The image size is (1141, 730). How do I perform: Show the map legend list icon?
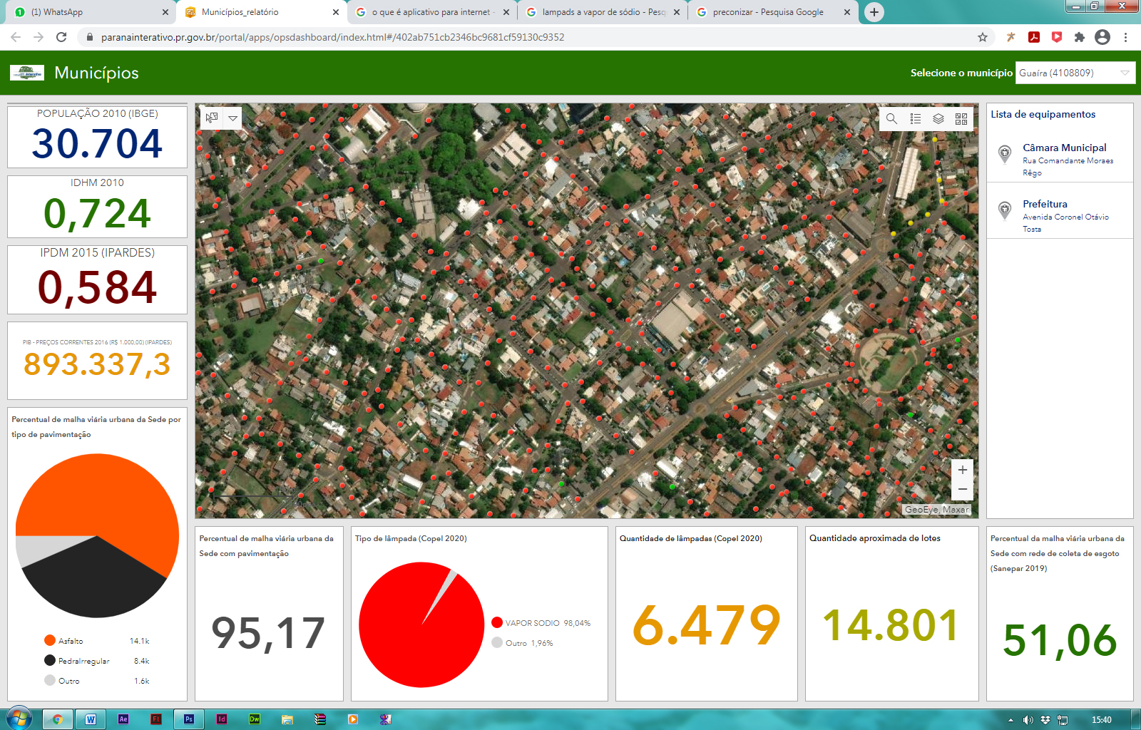click(x=915, y=119)
